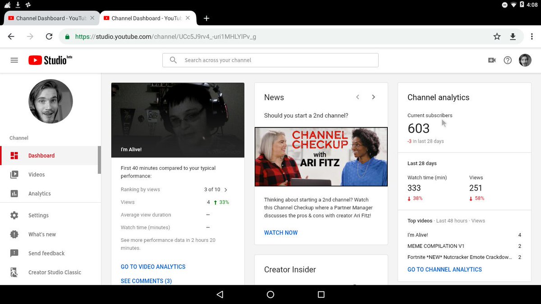Open the help question mark icon

pos(508,60)
